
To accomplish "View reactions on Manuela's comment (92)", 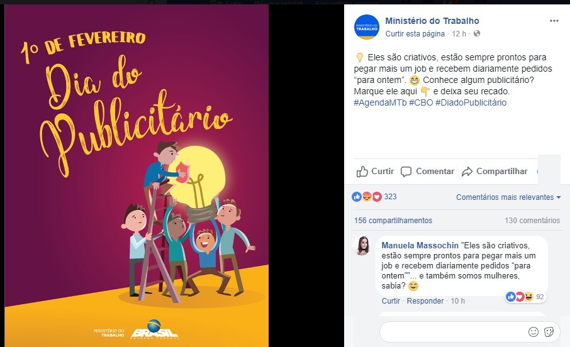I will [526, 297].
